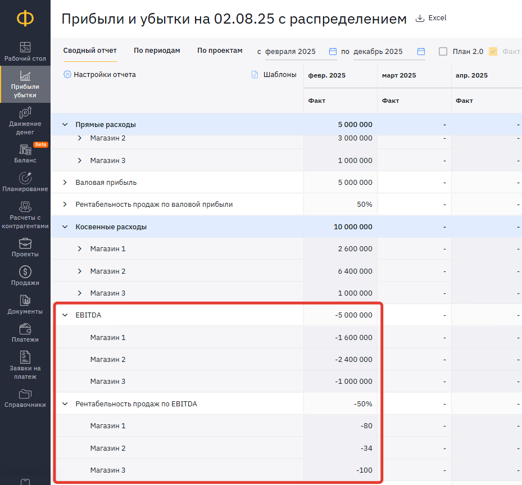The height and width of the screenshot is (485, 522).
Task: Open Проекты briefcase icon
Action: coord(25,243)
